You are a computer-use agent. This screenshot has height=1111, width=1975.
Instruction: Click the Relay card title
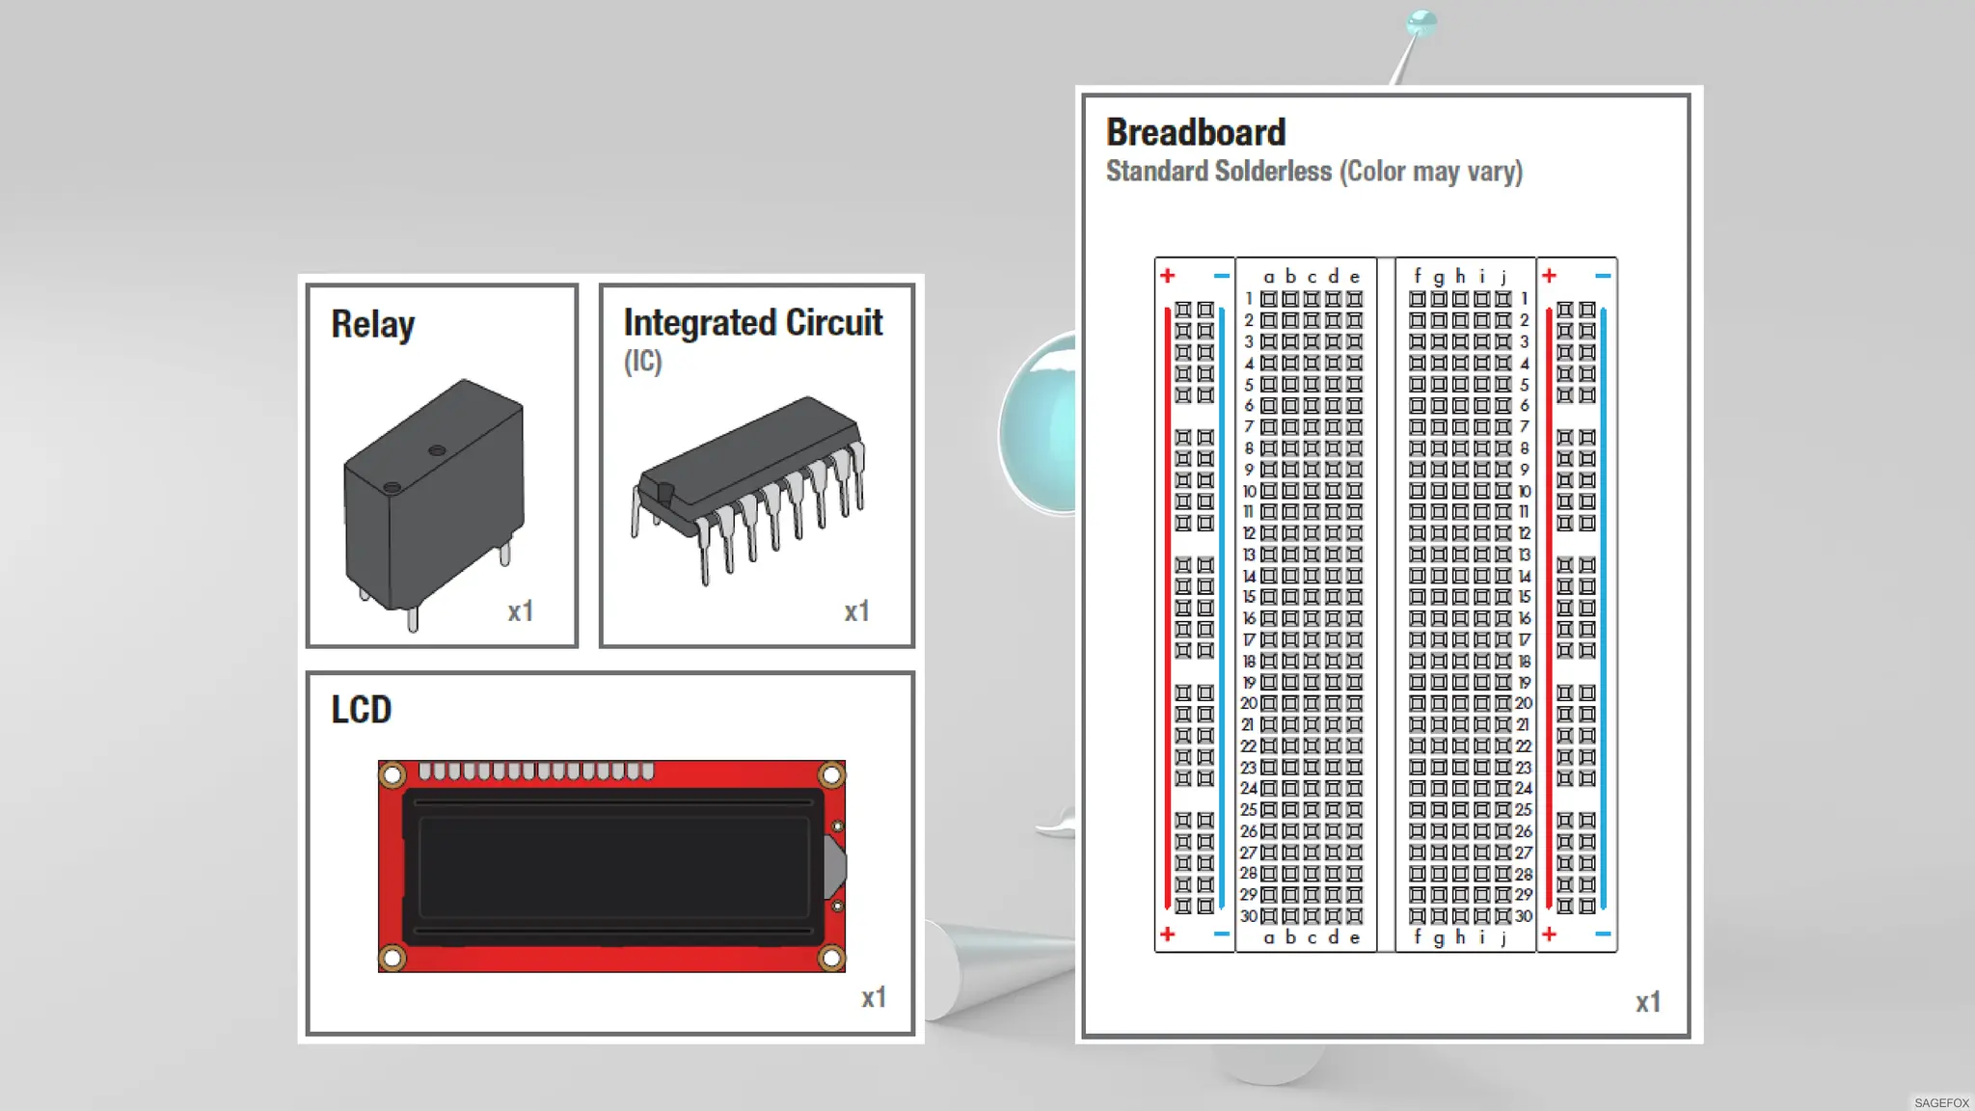[373, 324]
